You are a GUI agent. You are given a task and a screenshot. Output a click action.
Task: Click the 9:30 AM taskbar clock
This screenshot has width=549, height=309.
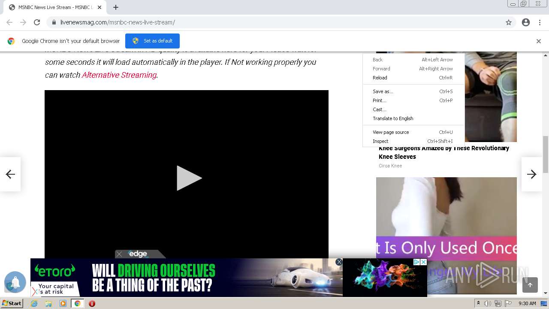coord(527,303)
